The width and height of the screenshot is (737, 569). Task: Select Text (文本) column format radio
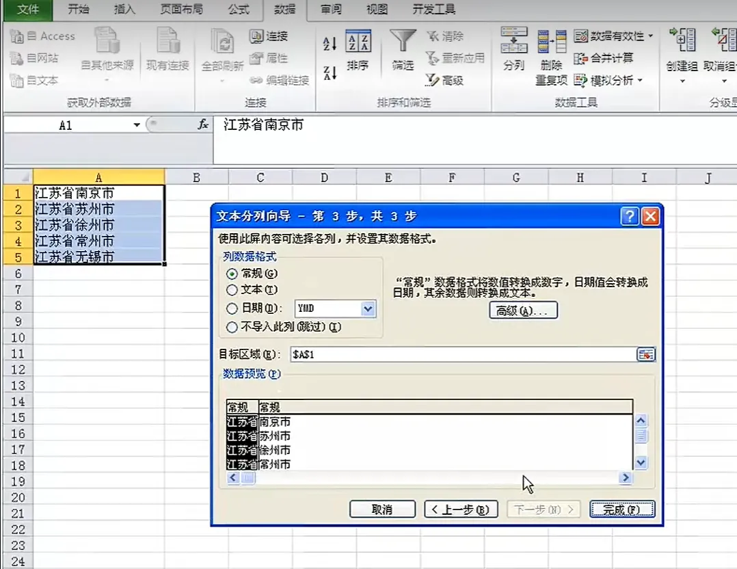[x=232, y=290]
